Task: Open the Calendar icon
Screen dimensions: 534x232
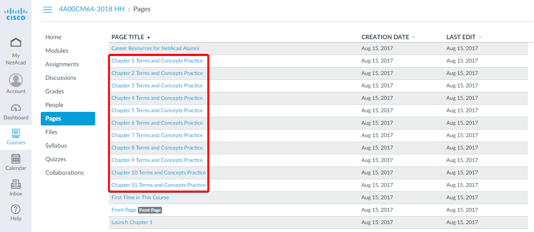Action: tap(16, 159)
